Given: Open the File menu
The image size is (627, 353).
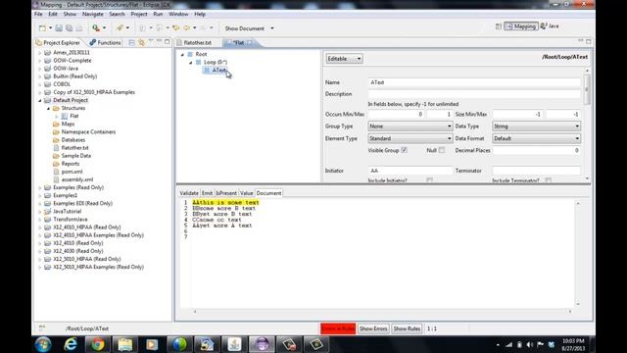Looking at the screenshot, I should (x=38, y=14).
